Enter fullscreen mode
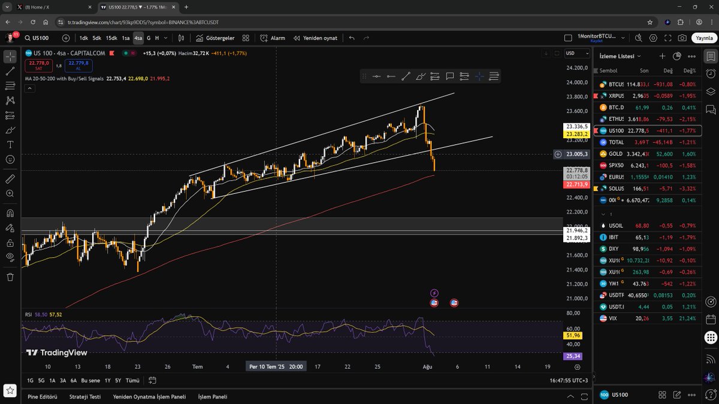This screenshot has width=719, height=404. (668, 38)
